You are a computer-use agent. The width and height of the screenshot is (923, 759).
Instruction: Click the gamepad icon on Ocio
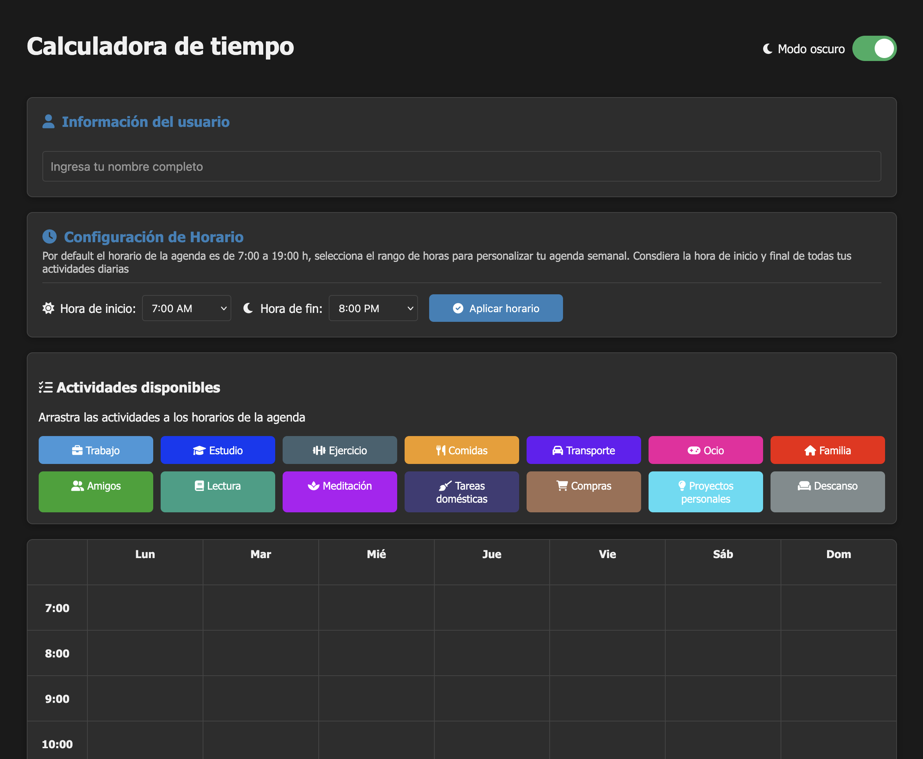pos(694,450)
